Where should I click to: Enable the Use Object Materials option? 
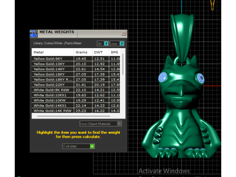pos(119,123)
